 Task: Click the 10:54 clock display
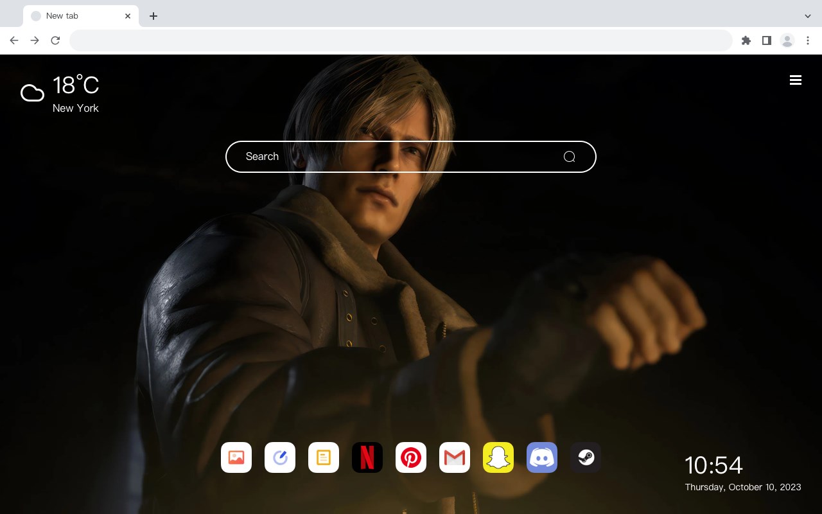[x=713, y=465]
